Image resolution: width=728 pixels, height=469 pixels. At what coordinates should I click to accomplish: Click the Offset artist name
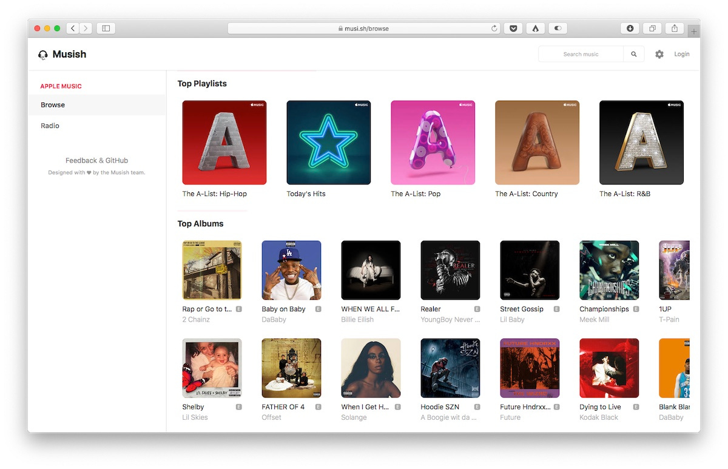coord(272,417)
